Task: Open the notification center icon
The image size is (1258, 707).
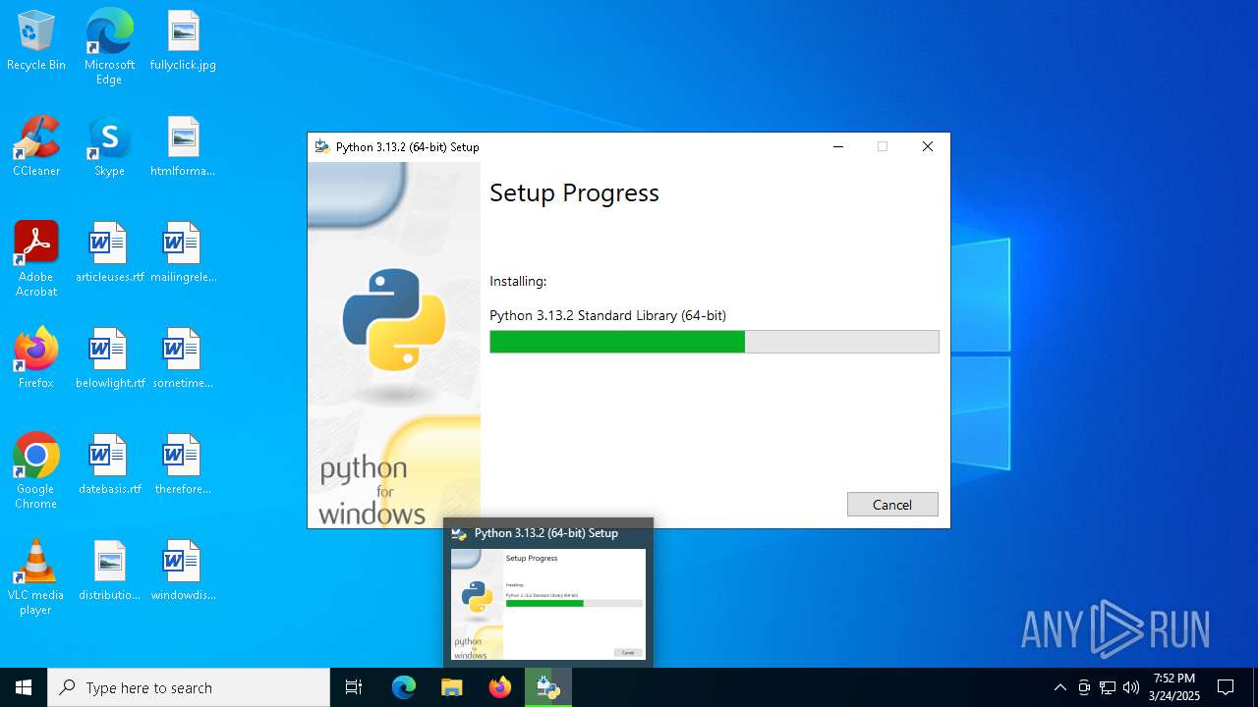Action: 1226,687
